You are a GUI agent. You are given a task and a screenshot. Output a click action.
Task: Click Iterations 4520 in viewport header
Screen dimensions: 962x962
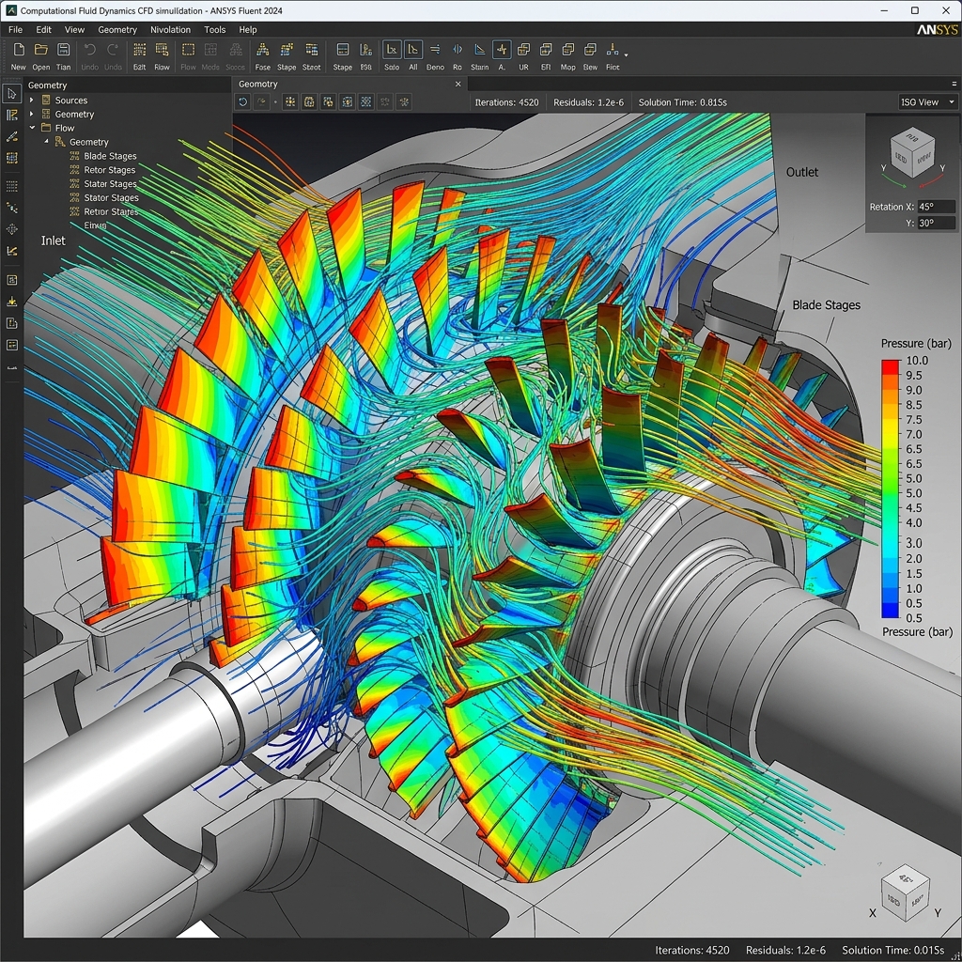506,102
